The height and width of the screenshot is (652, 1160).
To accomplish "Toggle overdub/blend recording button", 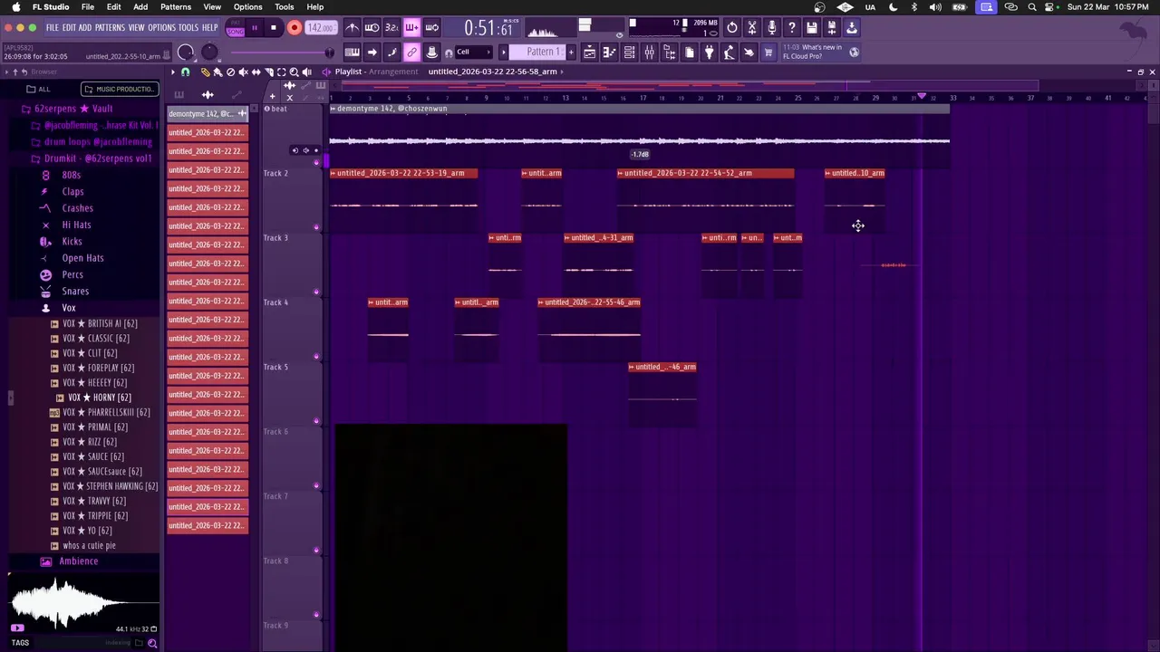I will (x=411, y=27).
